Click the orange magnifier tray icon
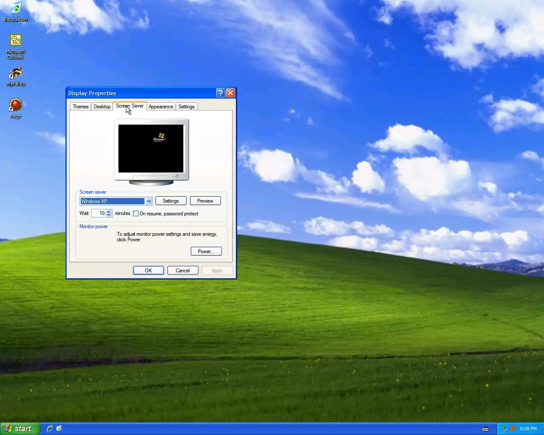 click(x=513, y=429)
